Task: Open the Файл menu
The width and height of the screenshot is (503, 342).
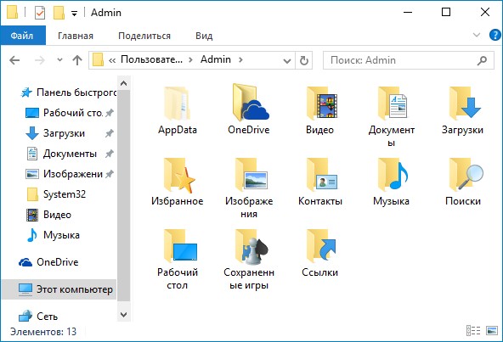Action: pos(23,36)
